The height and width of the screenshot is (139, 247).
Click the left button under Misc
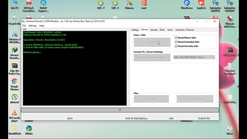[151, 99]
